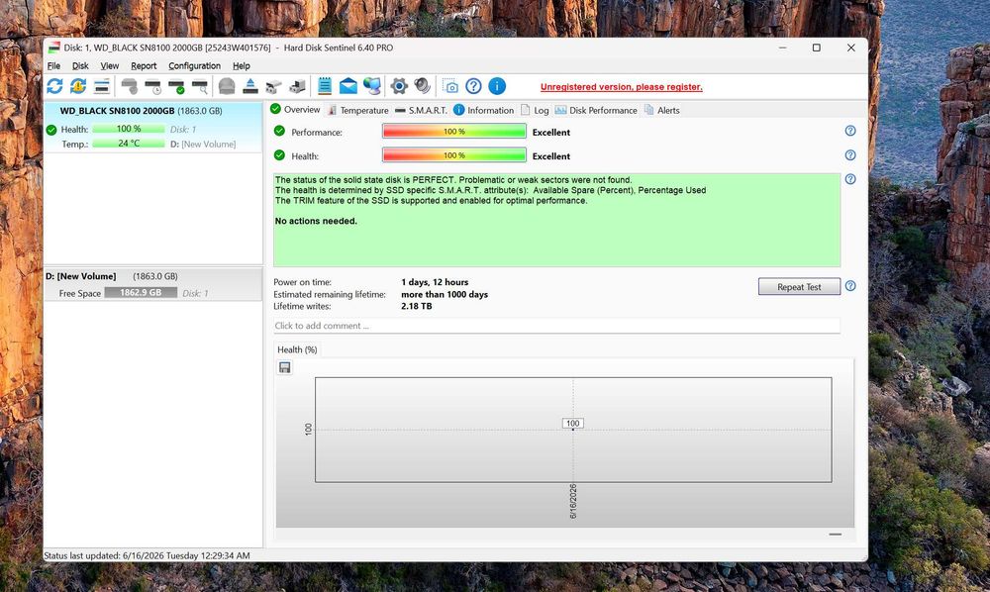The height and width of the screenshot is (592, 990).
Task: Switch to the Alerts tab
Action: coord(661,110)
